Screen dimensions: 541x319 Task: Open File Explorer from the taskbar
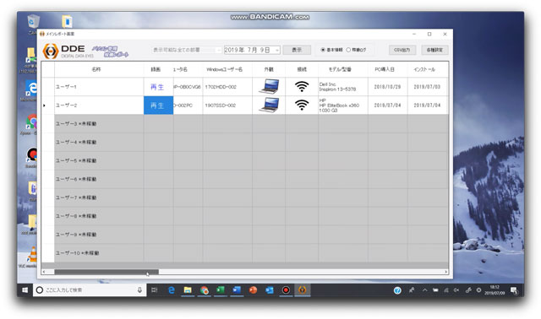188,290
